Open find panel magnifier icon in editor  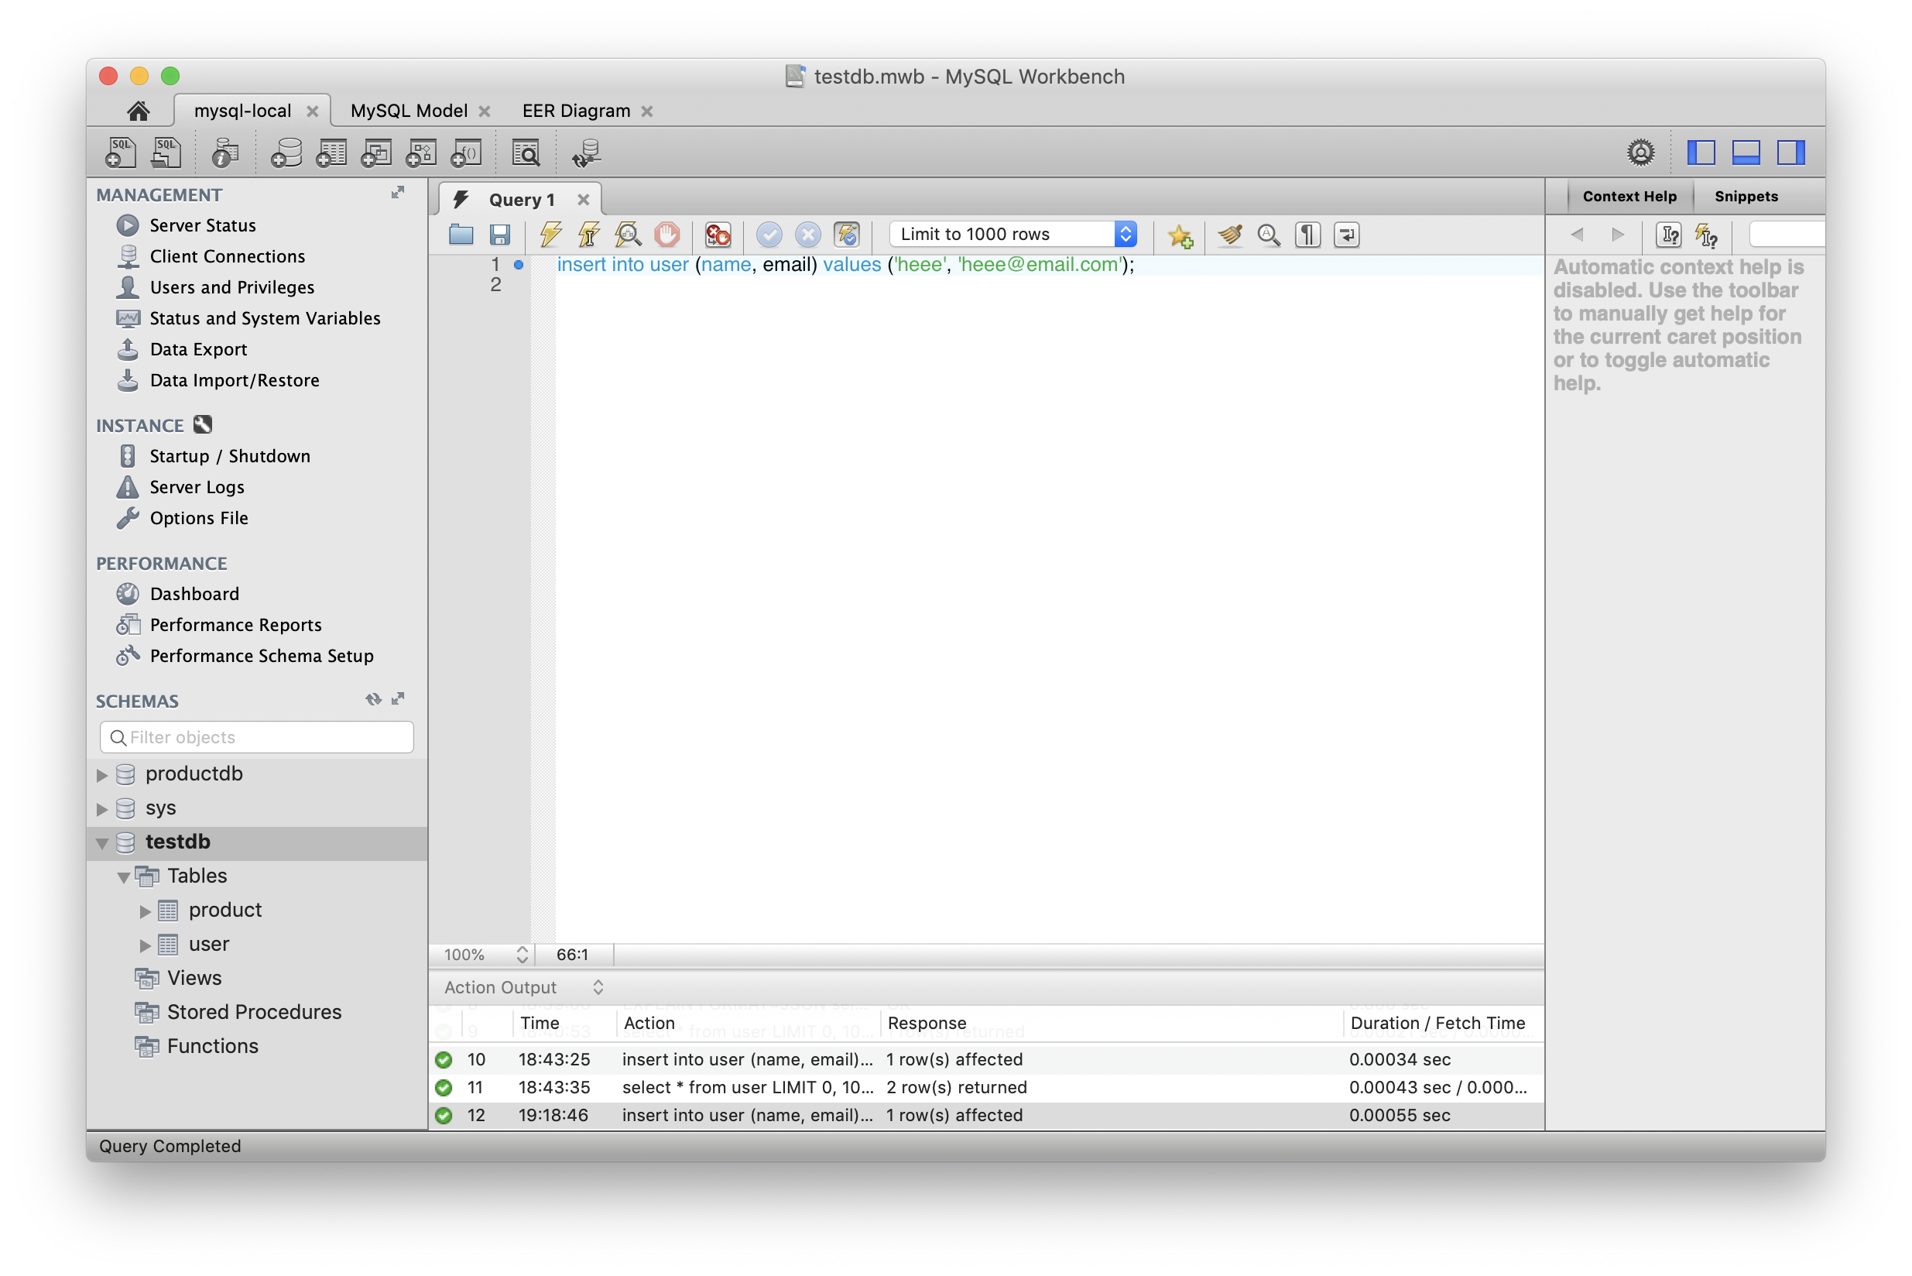pos(1269,235)
